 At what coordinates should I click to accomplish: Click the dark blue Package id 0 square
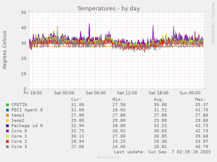[7, 126]
